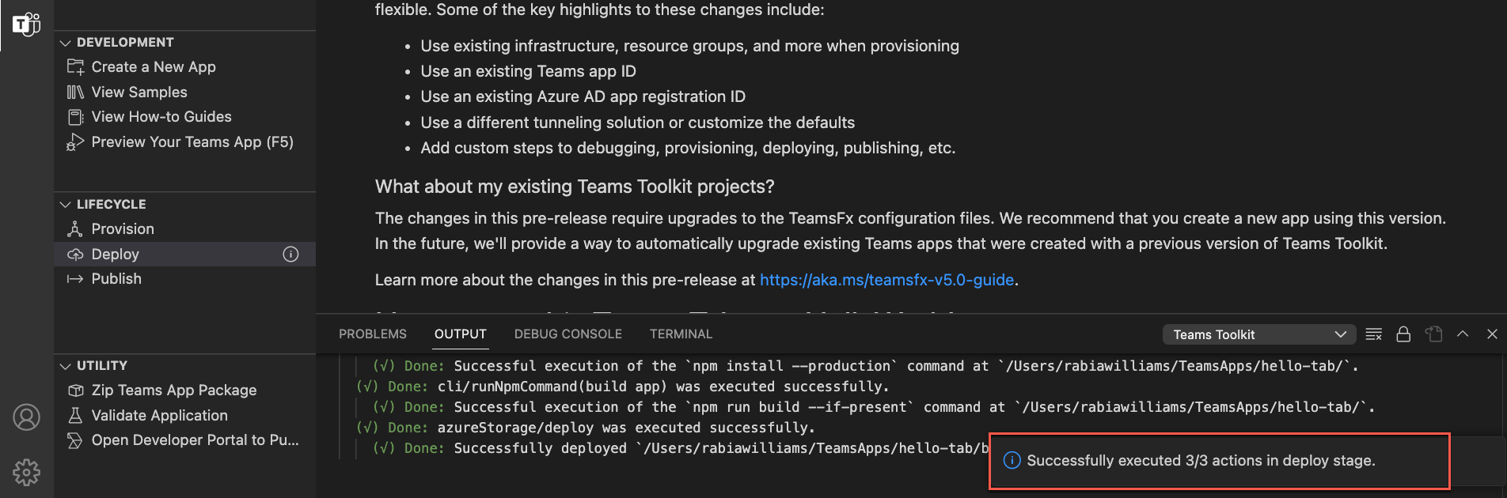
Task: Collapse the UTILITY section
Action: pyautogui.click(x=66, y=365)
